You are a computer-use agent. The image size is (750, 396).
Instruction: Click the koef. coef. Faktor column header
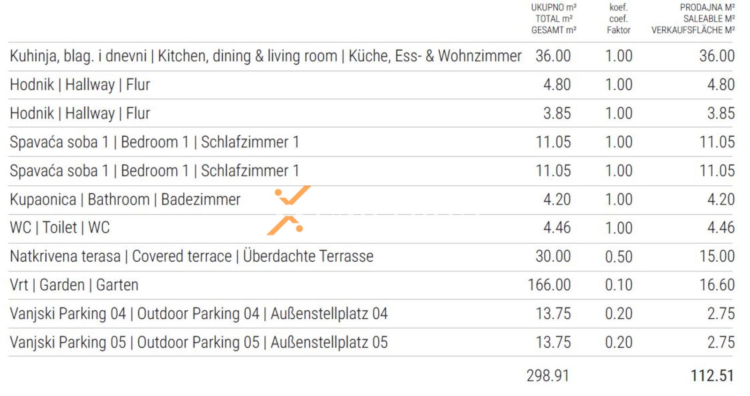pyautogui.click(x=618, y=19)
